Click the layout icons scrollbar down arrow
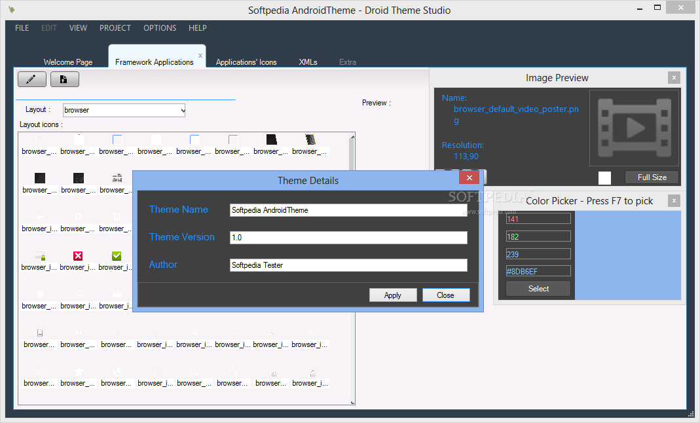 click(x=352, y=401)
